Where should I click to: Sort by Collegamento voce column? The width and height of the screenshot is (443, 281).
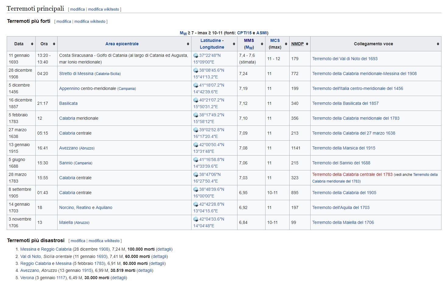[x=438, y=44]
